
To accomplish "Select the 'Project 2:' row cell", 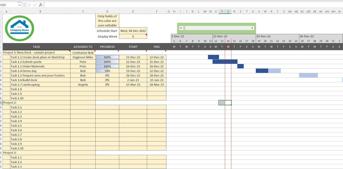I will 37,103.
